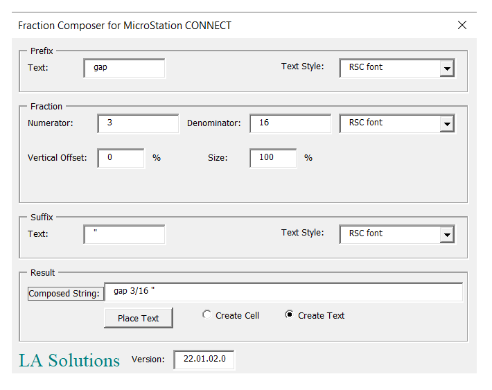Viewport: 492px width, 390px height.
Task: Click the Denominator label
Action: [214, 123]
